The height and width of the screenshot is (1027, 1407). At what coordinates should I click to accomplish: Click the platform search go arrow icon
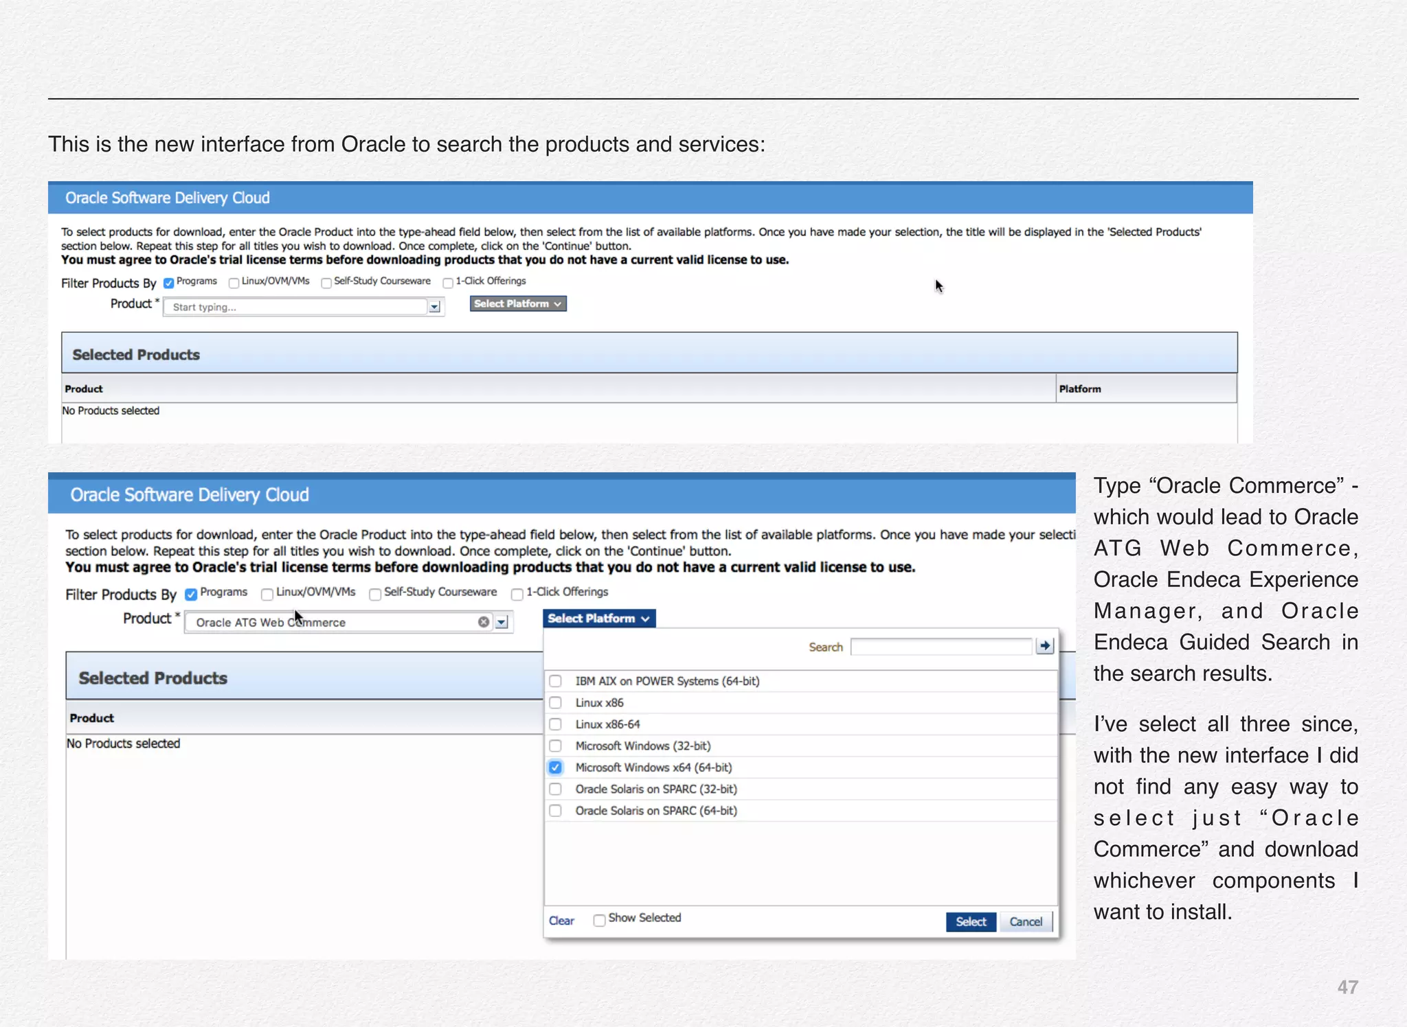(x=1044, y=646)
